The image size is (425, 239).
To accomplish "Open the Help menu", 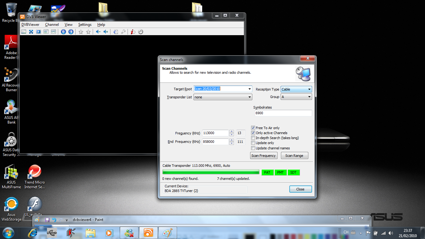I will tap(101, 25).
